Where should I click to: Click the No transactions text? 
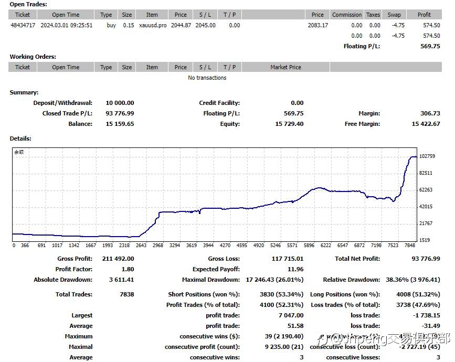207,78
